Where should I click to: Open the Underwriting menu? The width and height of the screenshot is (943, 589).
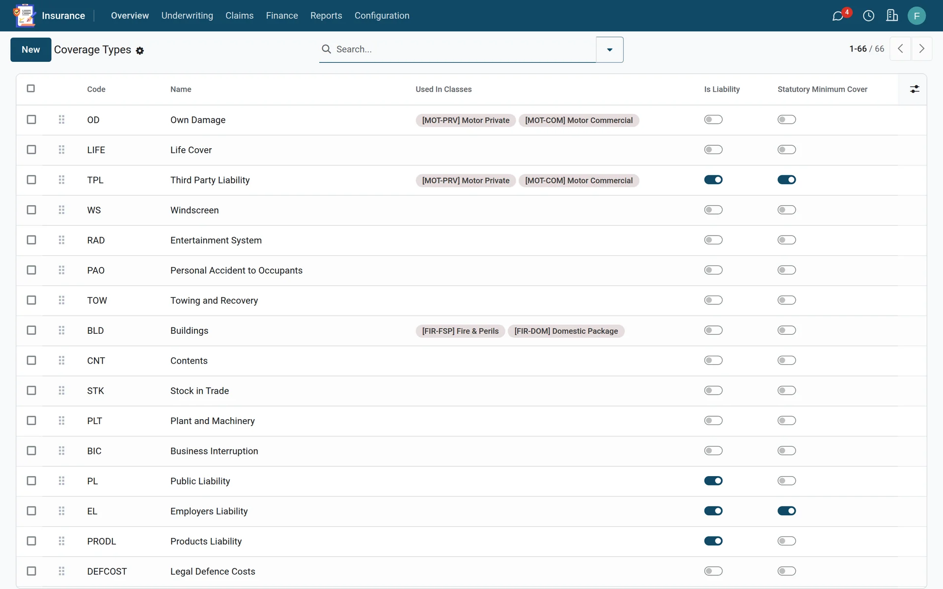coord(187,16)
